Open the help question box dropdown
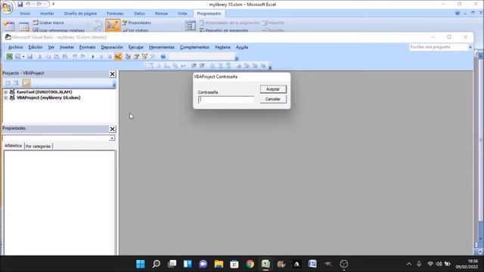The width and height of the screenshot is (484, 272). (x=470, y=47)
